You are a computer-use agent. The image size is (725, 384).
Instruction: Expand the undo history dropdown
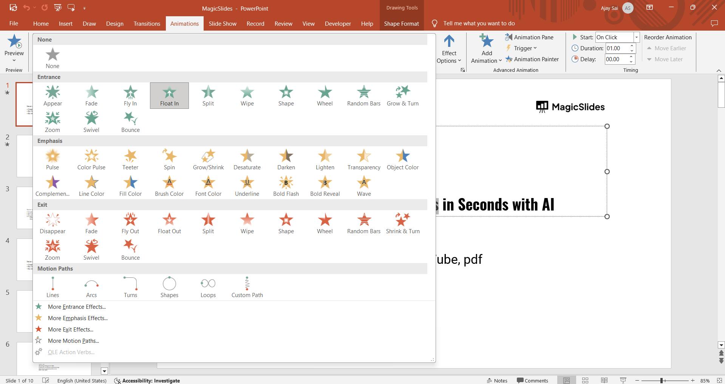point(34,8)
